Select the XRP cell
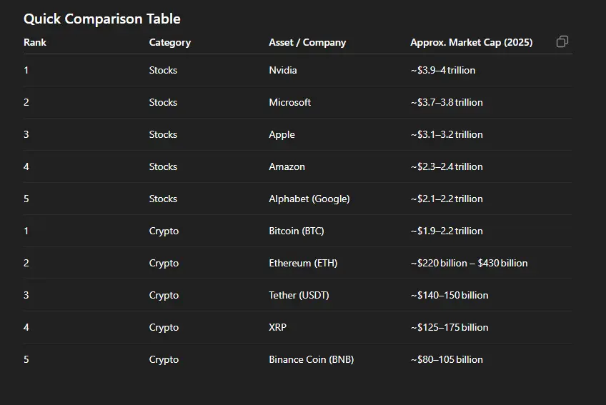 click(x=277, y=327)
